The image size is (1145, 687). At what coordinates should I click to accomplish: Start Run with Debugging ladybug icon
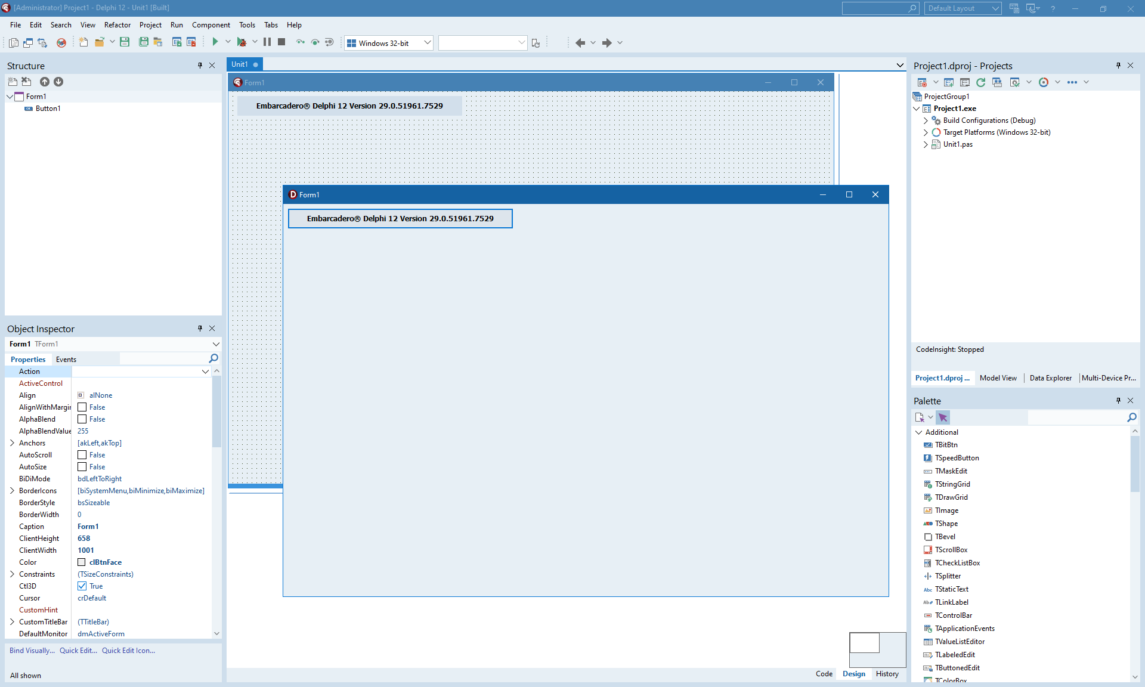pyautogui.click(x=242, y=42)
